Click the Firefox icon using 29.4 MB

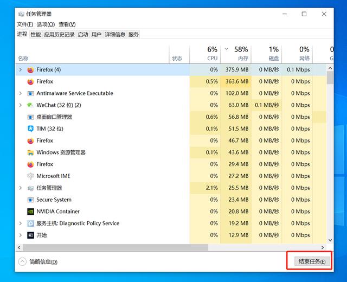tap(30, 164)
